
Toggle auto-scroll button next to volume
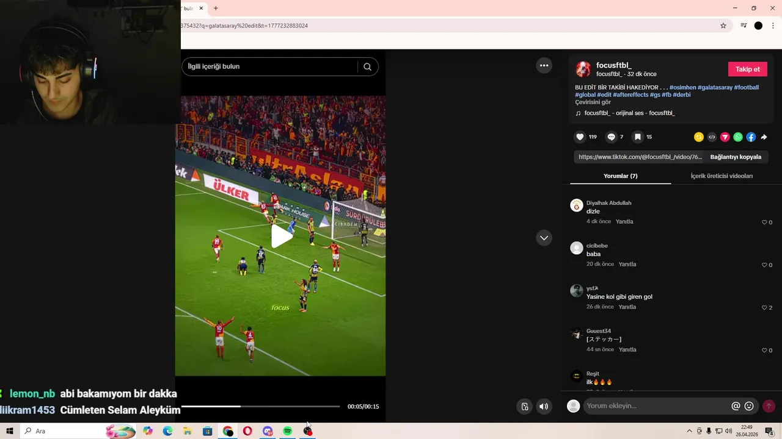pos(524,407)
